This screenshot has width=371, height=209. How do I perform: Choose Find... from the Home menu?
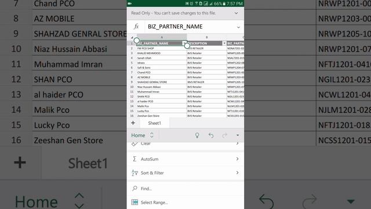185,188
